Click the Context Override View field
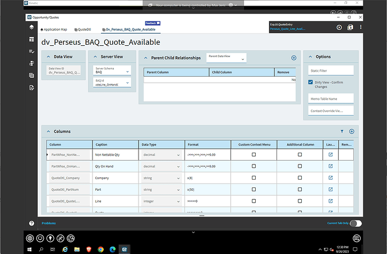Screen dimensions: 387x254 (331, 111)
